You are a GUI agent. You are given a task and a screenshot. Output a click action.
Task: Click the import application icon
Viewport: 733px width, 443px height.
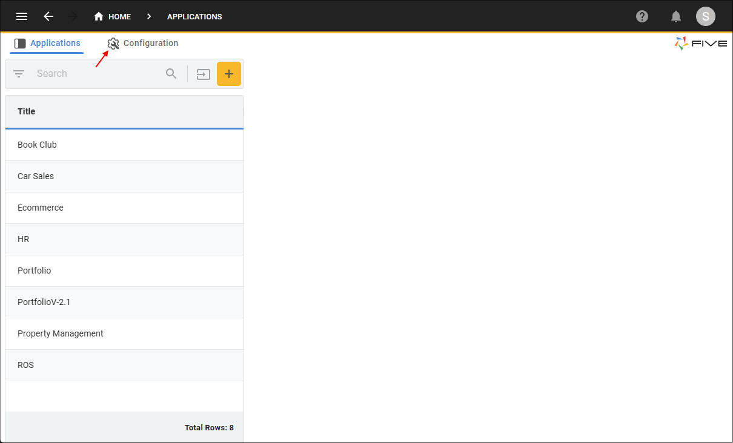(203, 74)
